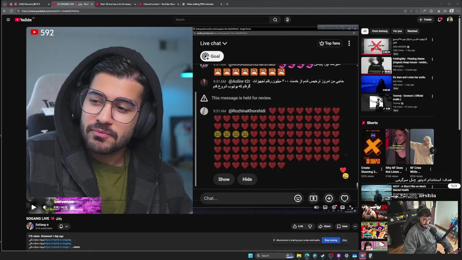Viewport: 462px width, 260px height.
Task: Open the YouTube notifications bell
Action: 439,19
